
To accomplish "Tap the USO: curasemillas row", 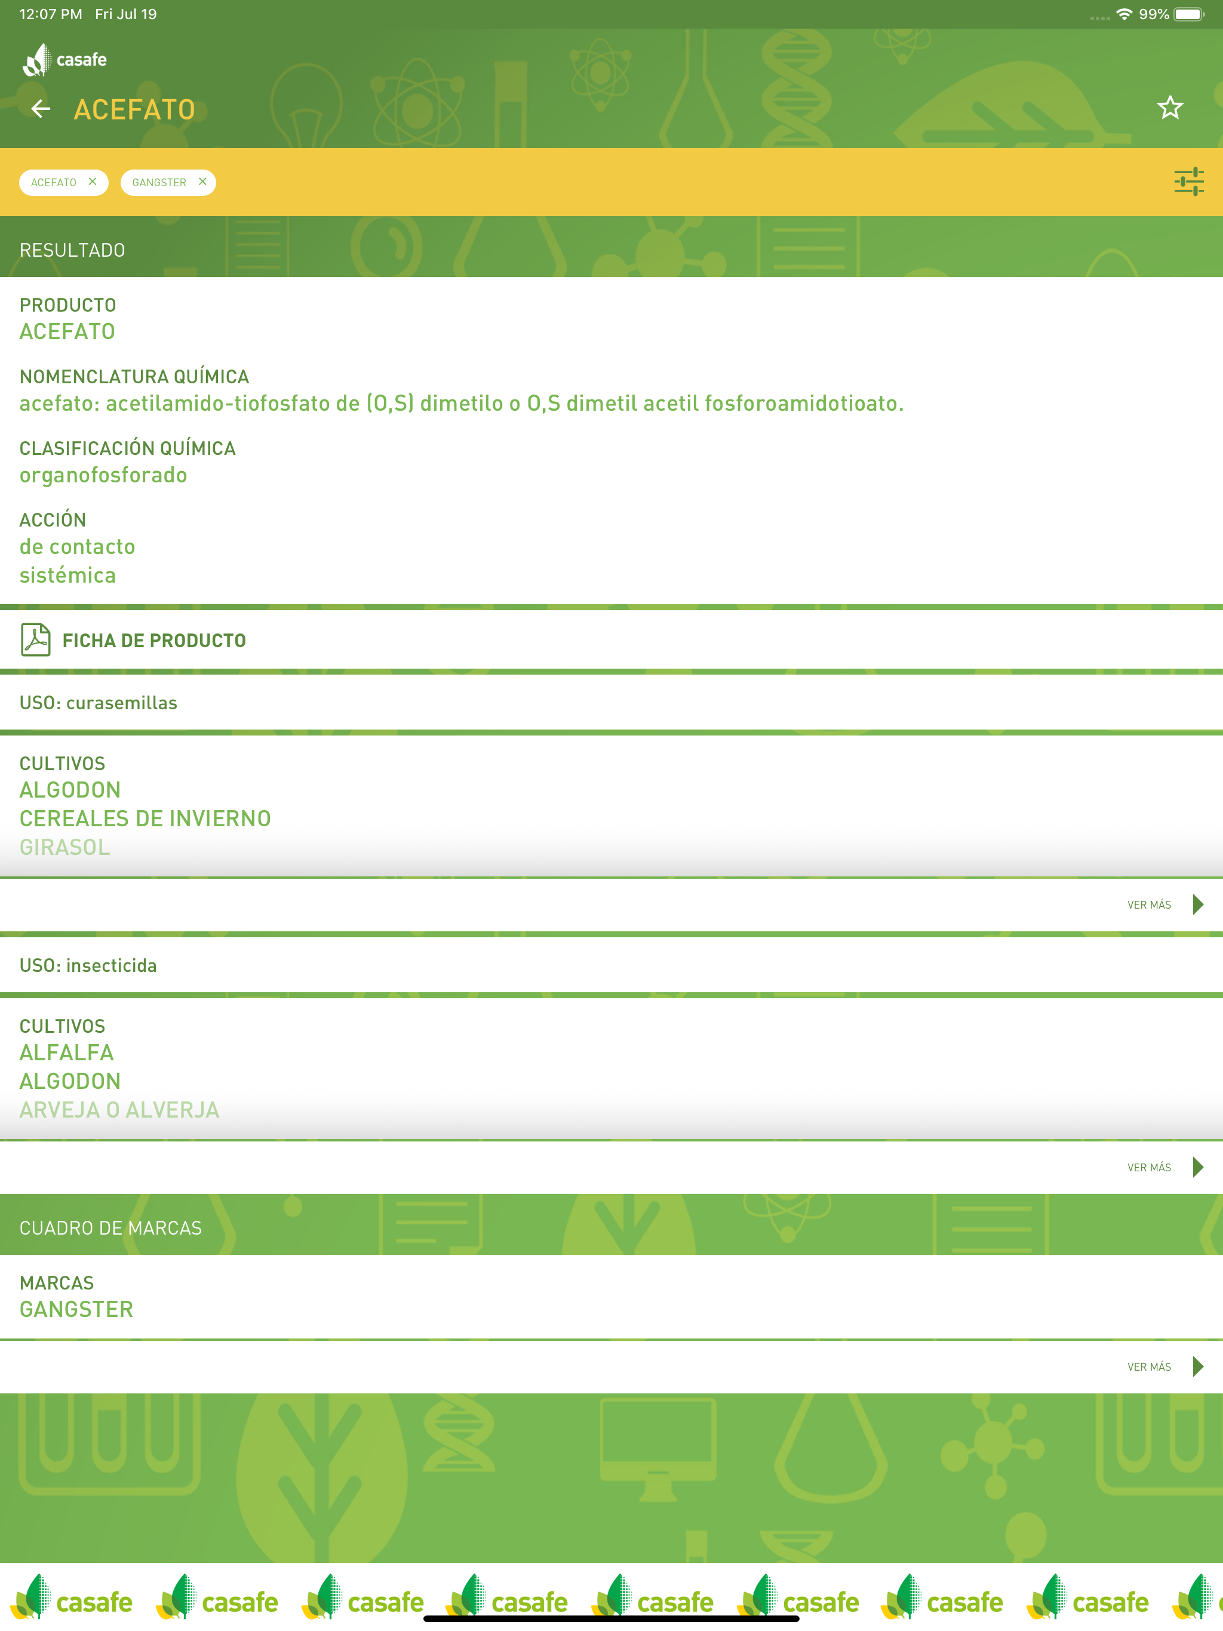I will click(611, 703).
